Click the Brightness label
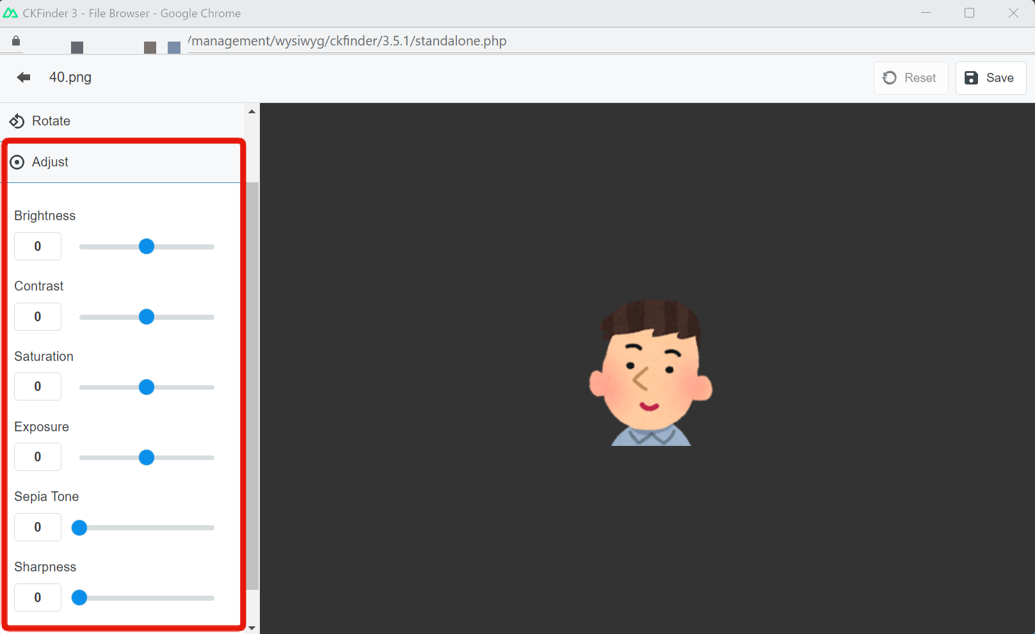Viewport: 1035px width, 634px height. (45, 216)
